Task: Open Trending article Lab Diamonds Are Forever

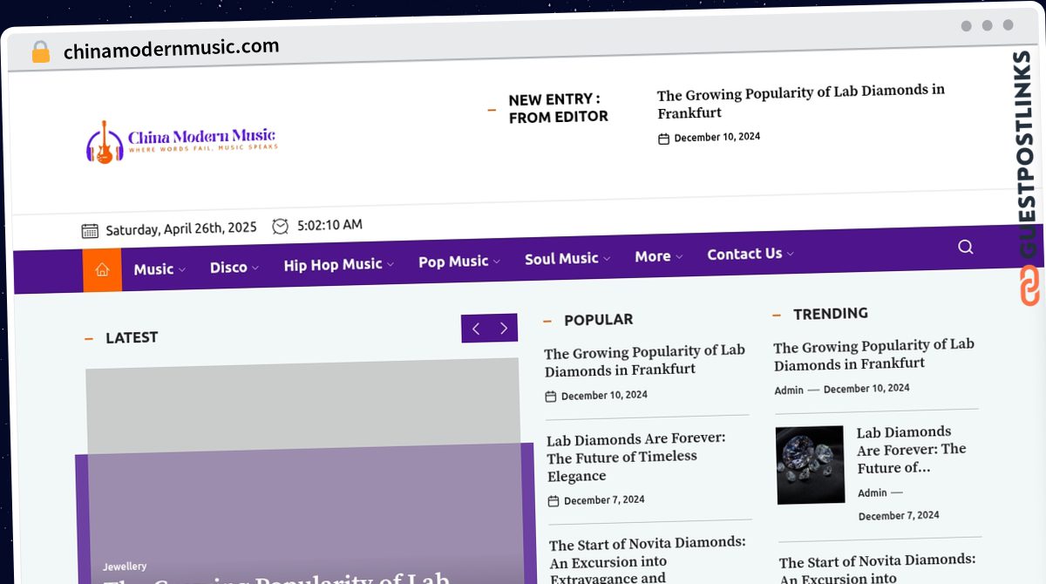Action: 912,450
